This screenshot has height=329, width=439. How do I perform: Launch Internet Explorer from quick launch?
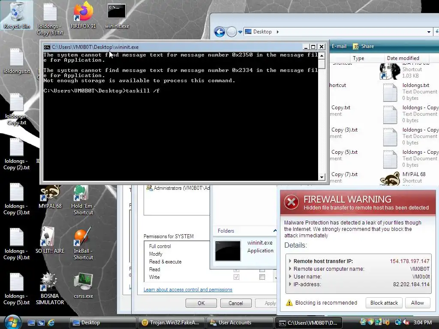click(x=51, y=323)
